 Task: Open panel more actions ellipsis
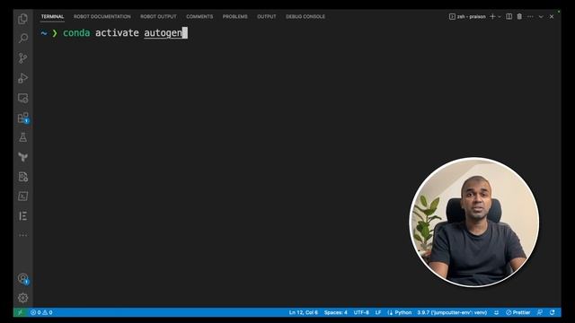click(x=530, y=16)
